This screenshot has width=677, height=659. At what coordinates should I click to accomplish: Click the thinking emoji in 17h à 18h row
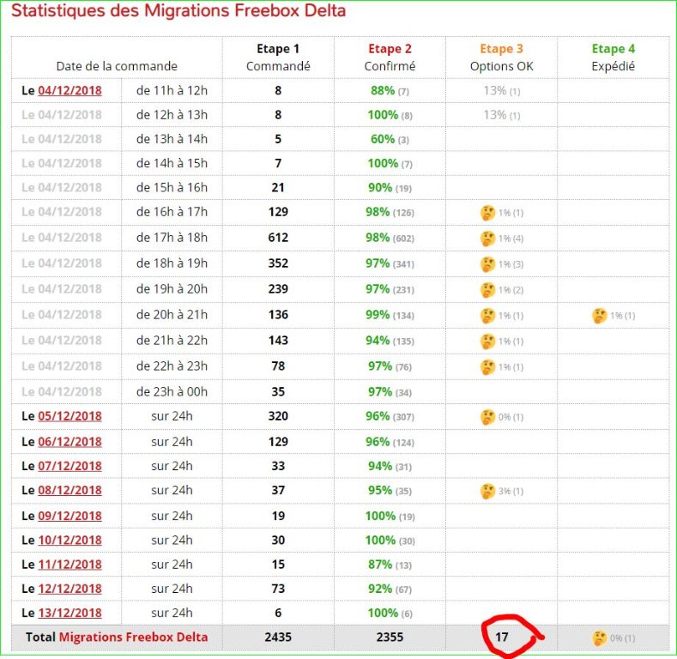(487, 238)
